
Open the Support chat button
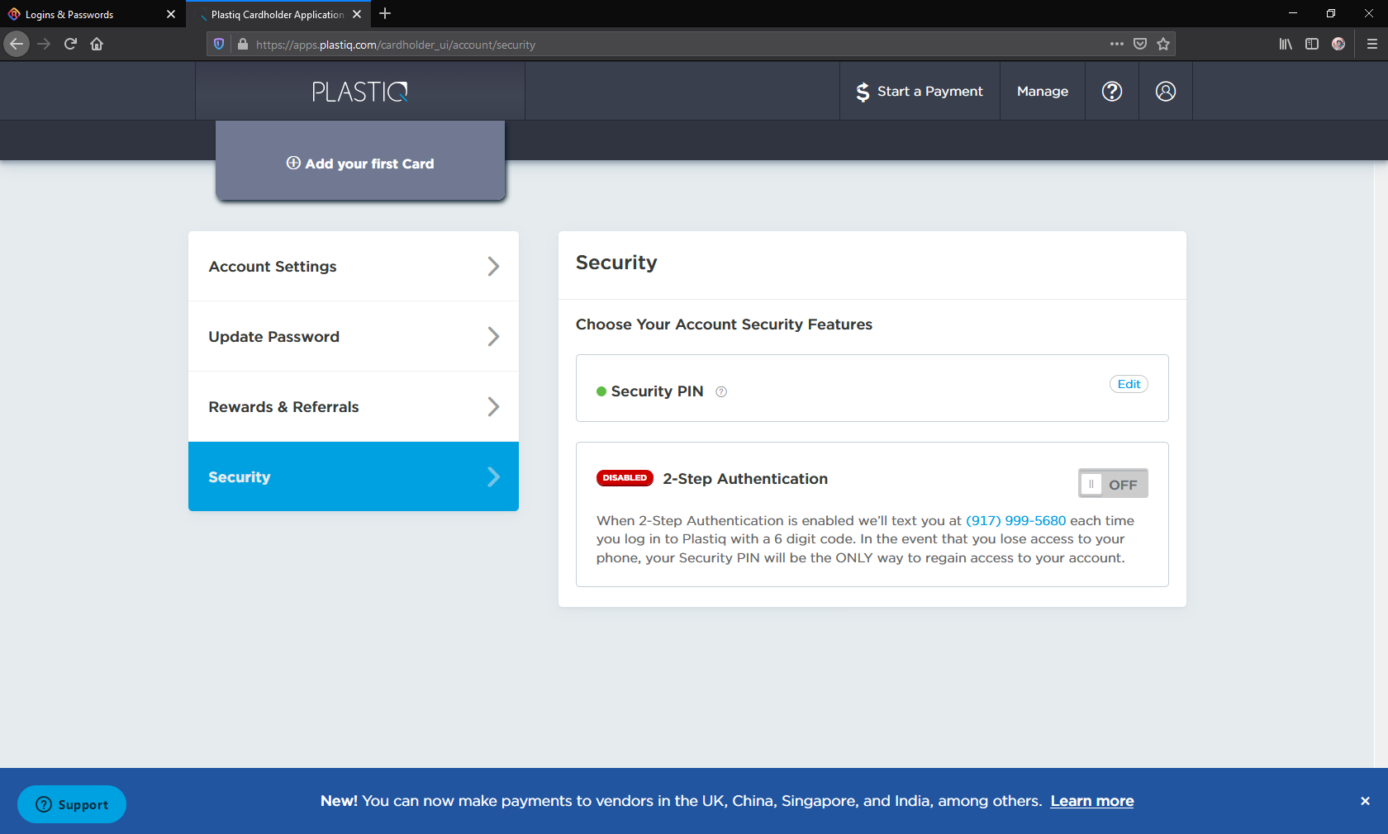[x=72, y=804]
